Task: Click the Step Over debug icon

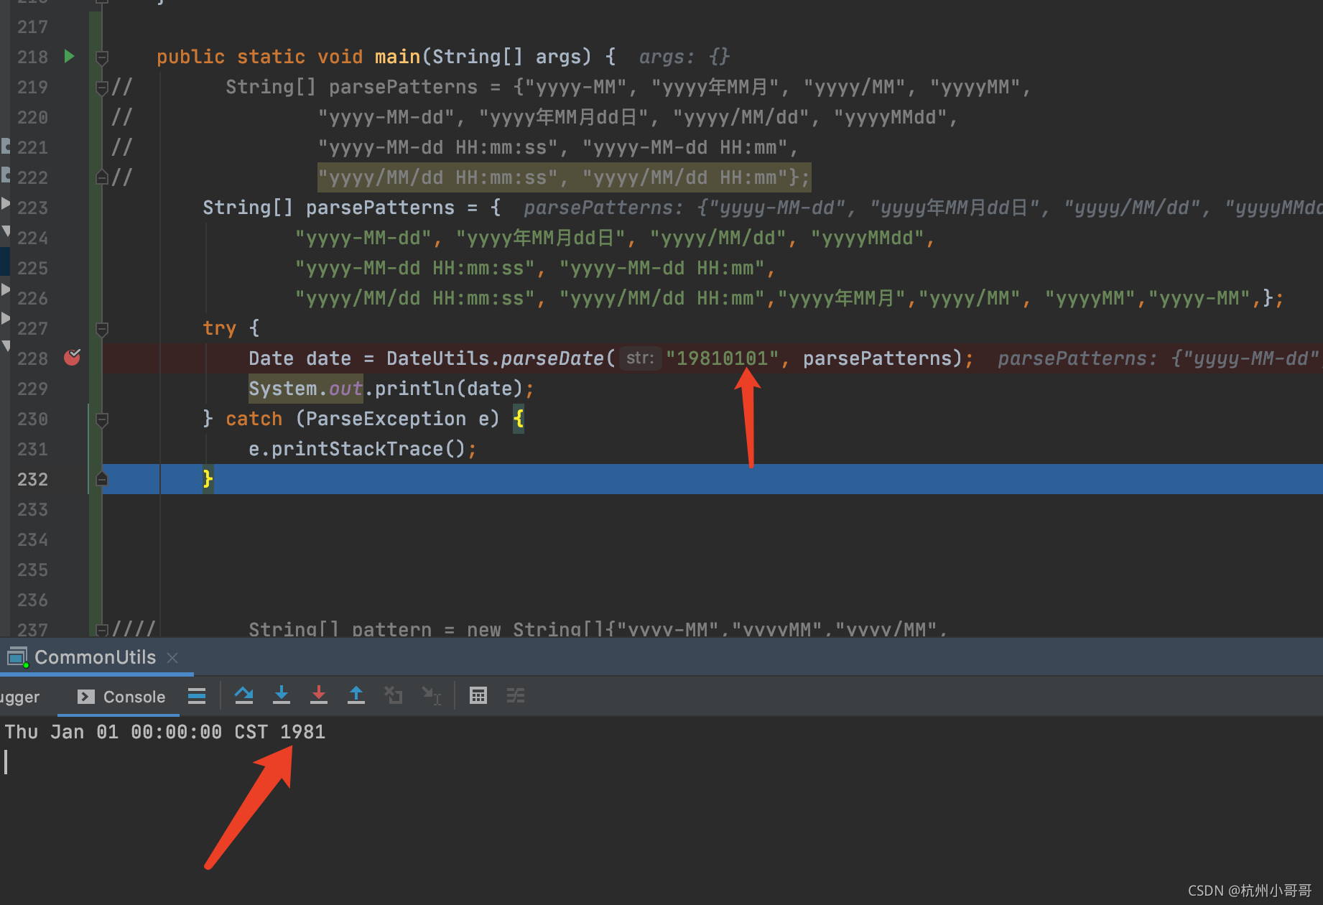Action: click(244, 695)
